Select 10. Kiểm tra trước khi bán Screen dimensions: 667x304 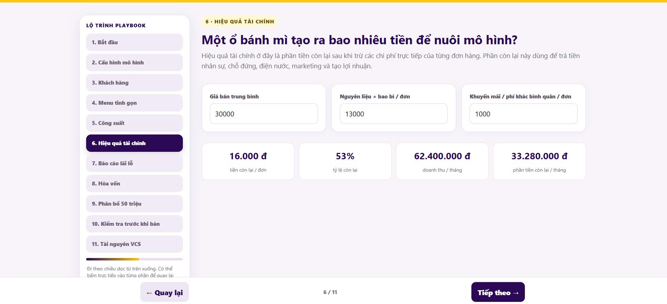(x=134, y=224)
